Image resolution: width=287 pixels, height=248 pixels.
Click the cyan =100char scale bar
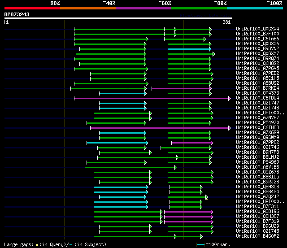pos(200,244)
